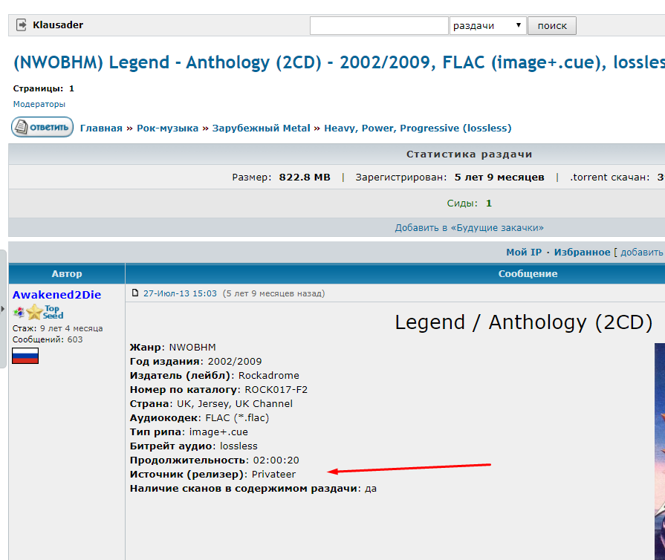Click the Автор column header

pyautogui.click(x=67, y=274)
